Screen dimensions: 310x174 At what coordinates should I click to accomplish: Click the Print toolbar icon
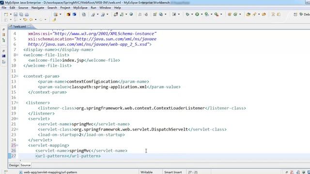[x=27, y=14]
